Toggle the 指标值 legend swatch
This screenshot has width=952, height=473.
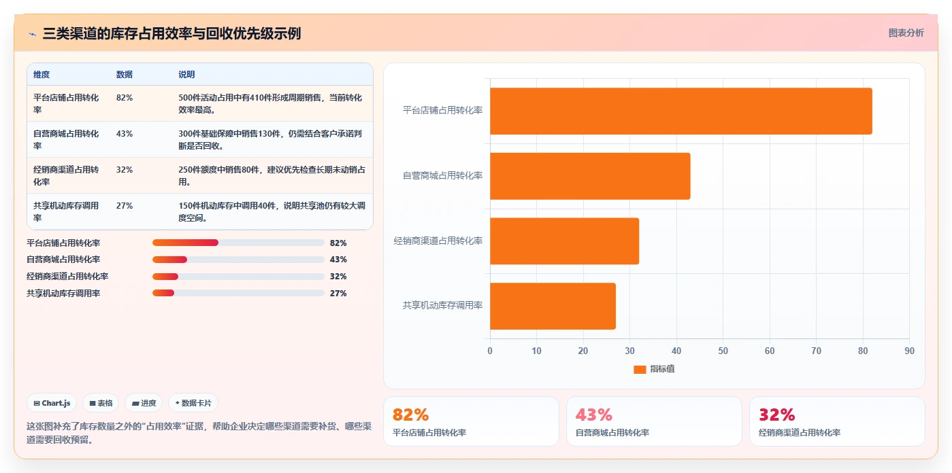[640, 369]
